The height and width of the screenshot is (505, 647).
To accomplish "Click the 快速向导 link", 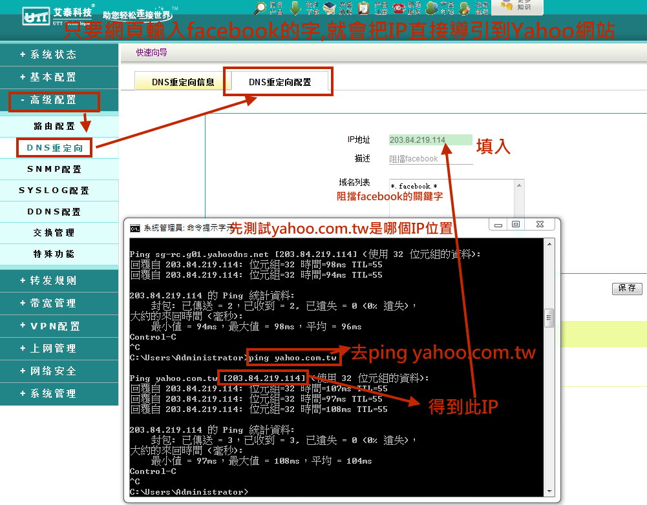I will coord(151,52).
